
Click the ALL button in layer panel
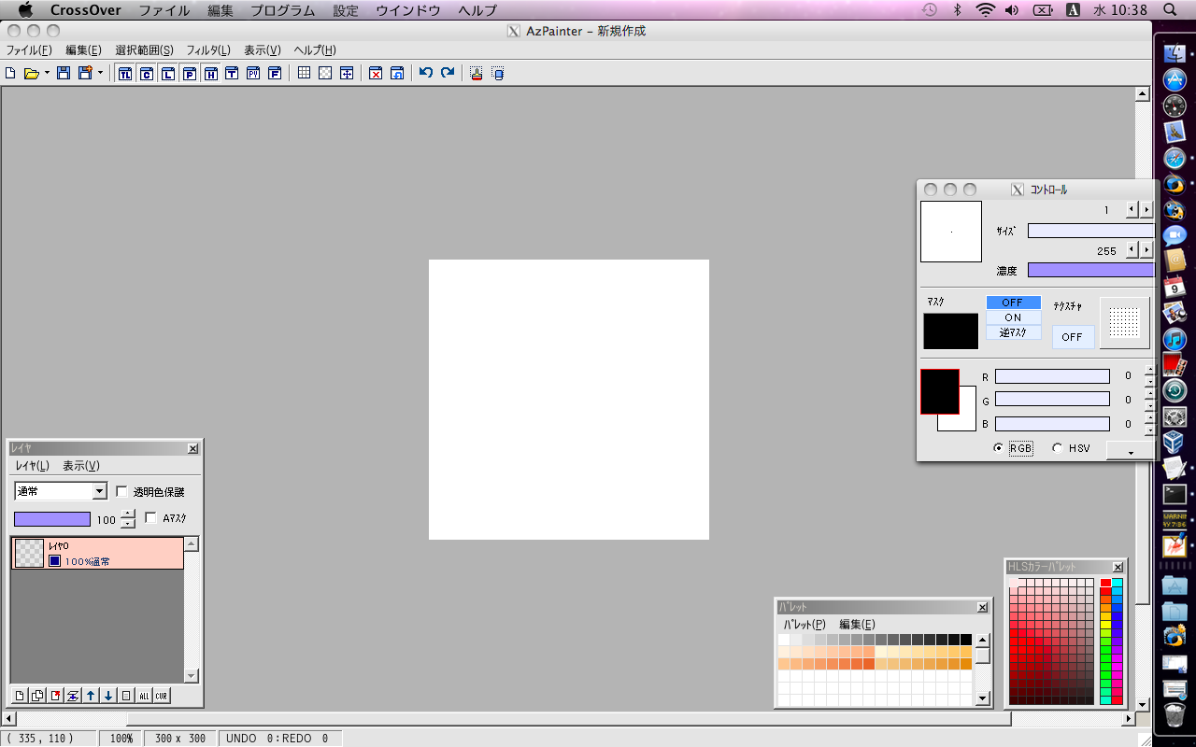tap(145, 695)
